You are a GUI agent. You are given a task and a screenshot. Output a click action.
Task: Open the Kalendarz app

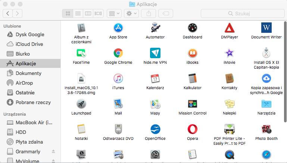coord(155,78)
